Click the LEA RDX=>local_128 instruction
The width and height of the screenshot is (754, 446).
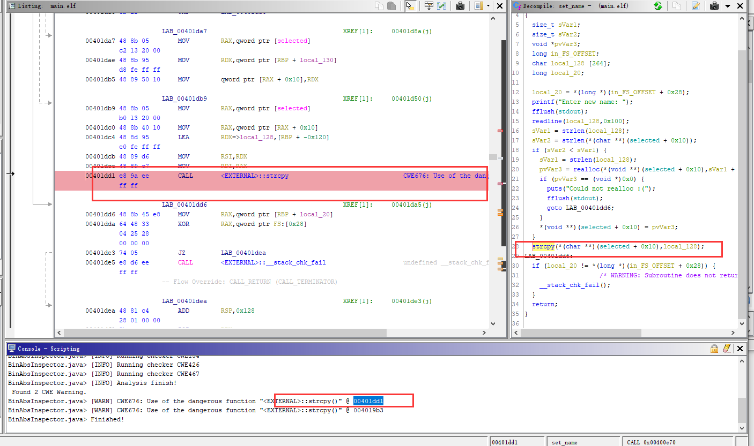pos(253,137)
